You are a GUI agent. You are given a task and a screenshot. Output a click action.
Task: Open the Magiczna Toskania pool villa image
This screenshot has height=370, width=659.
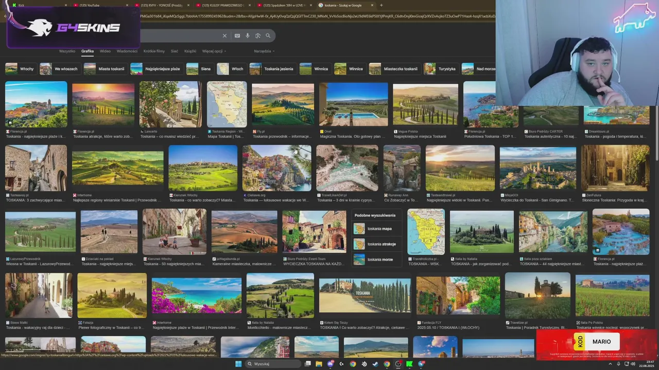pyautogui.click(x=353, y=104)
